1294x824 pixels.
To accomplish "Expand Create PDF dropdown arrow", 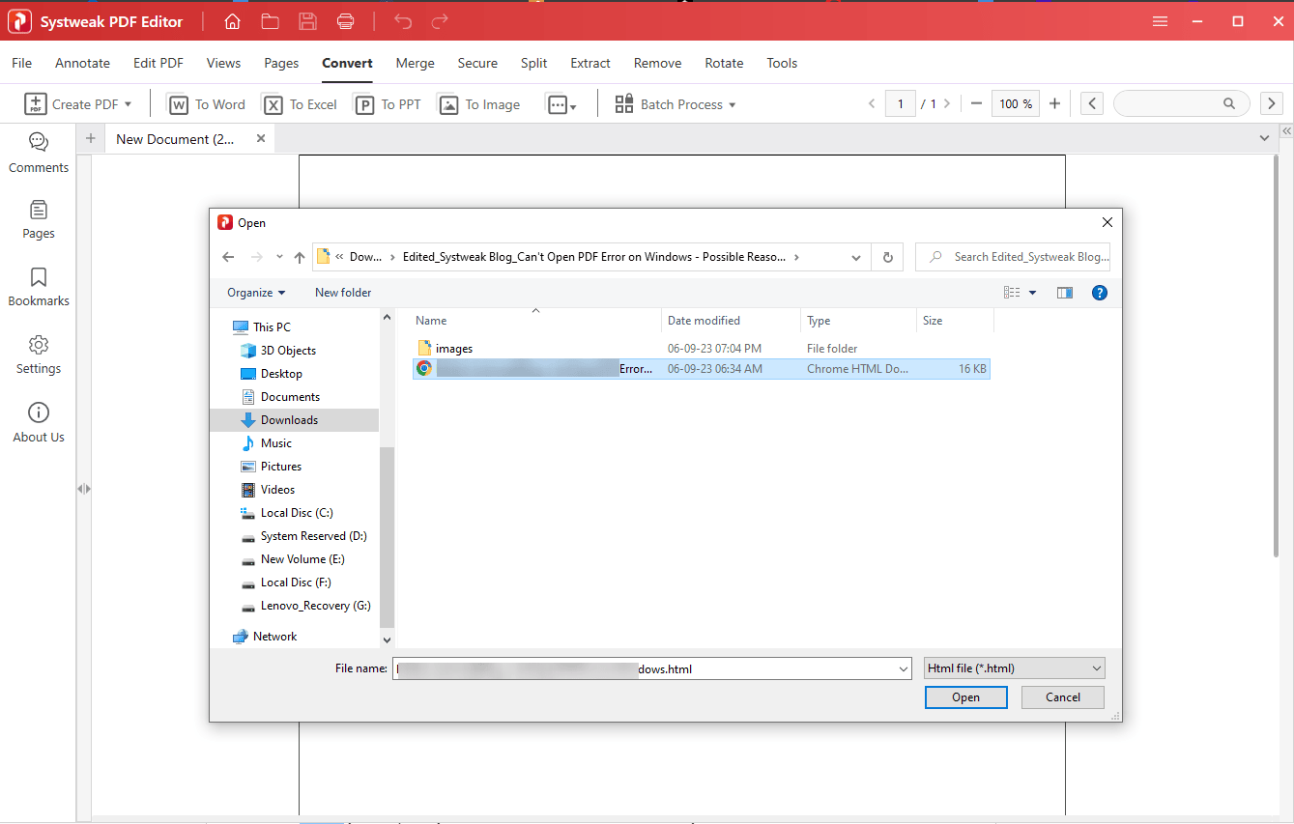I will pyautogui.click(x=129, y=104).
